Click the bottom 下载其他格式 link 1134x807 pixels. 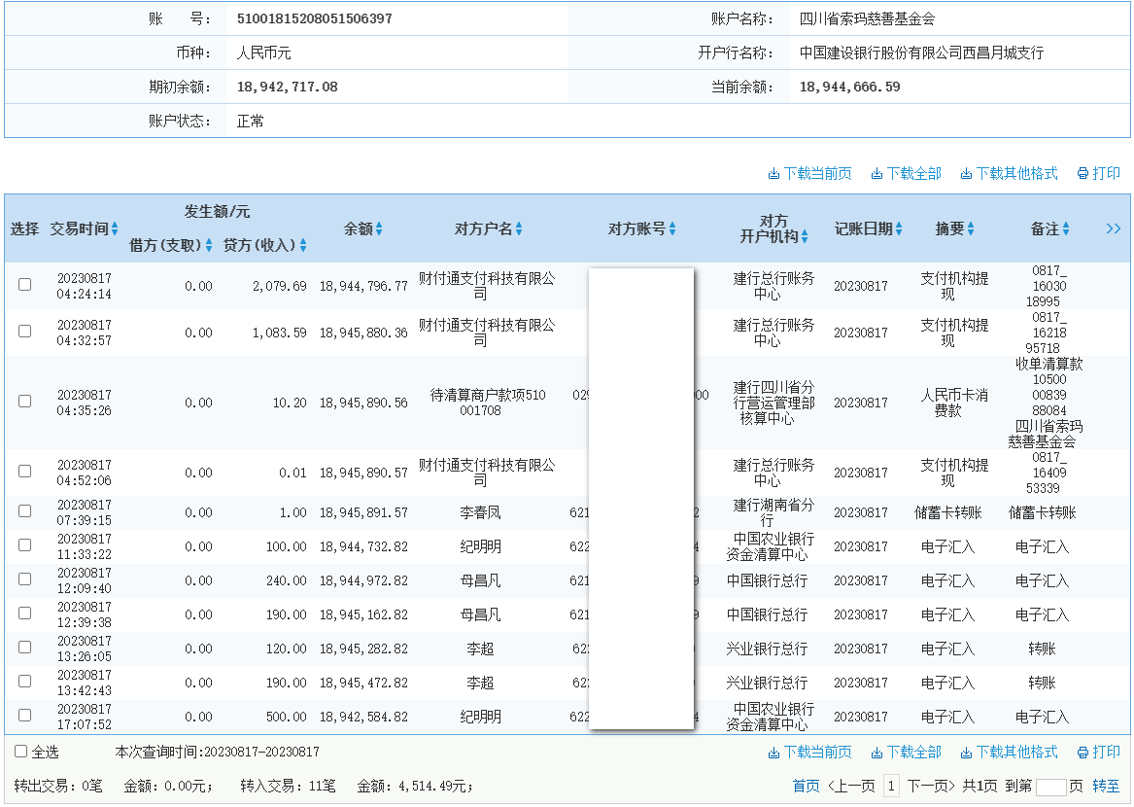pos(1009,752)
